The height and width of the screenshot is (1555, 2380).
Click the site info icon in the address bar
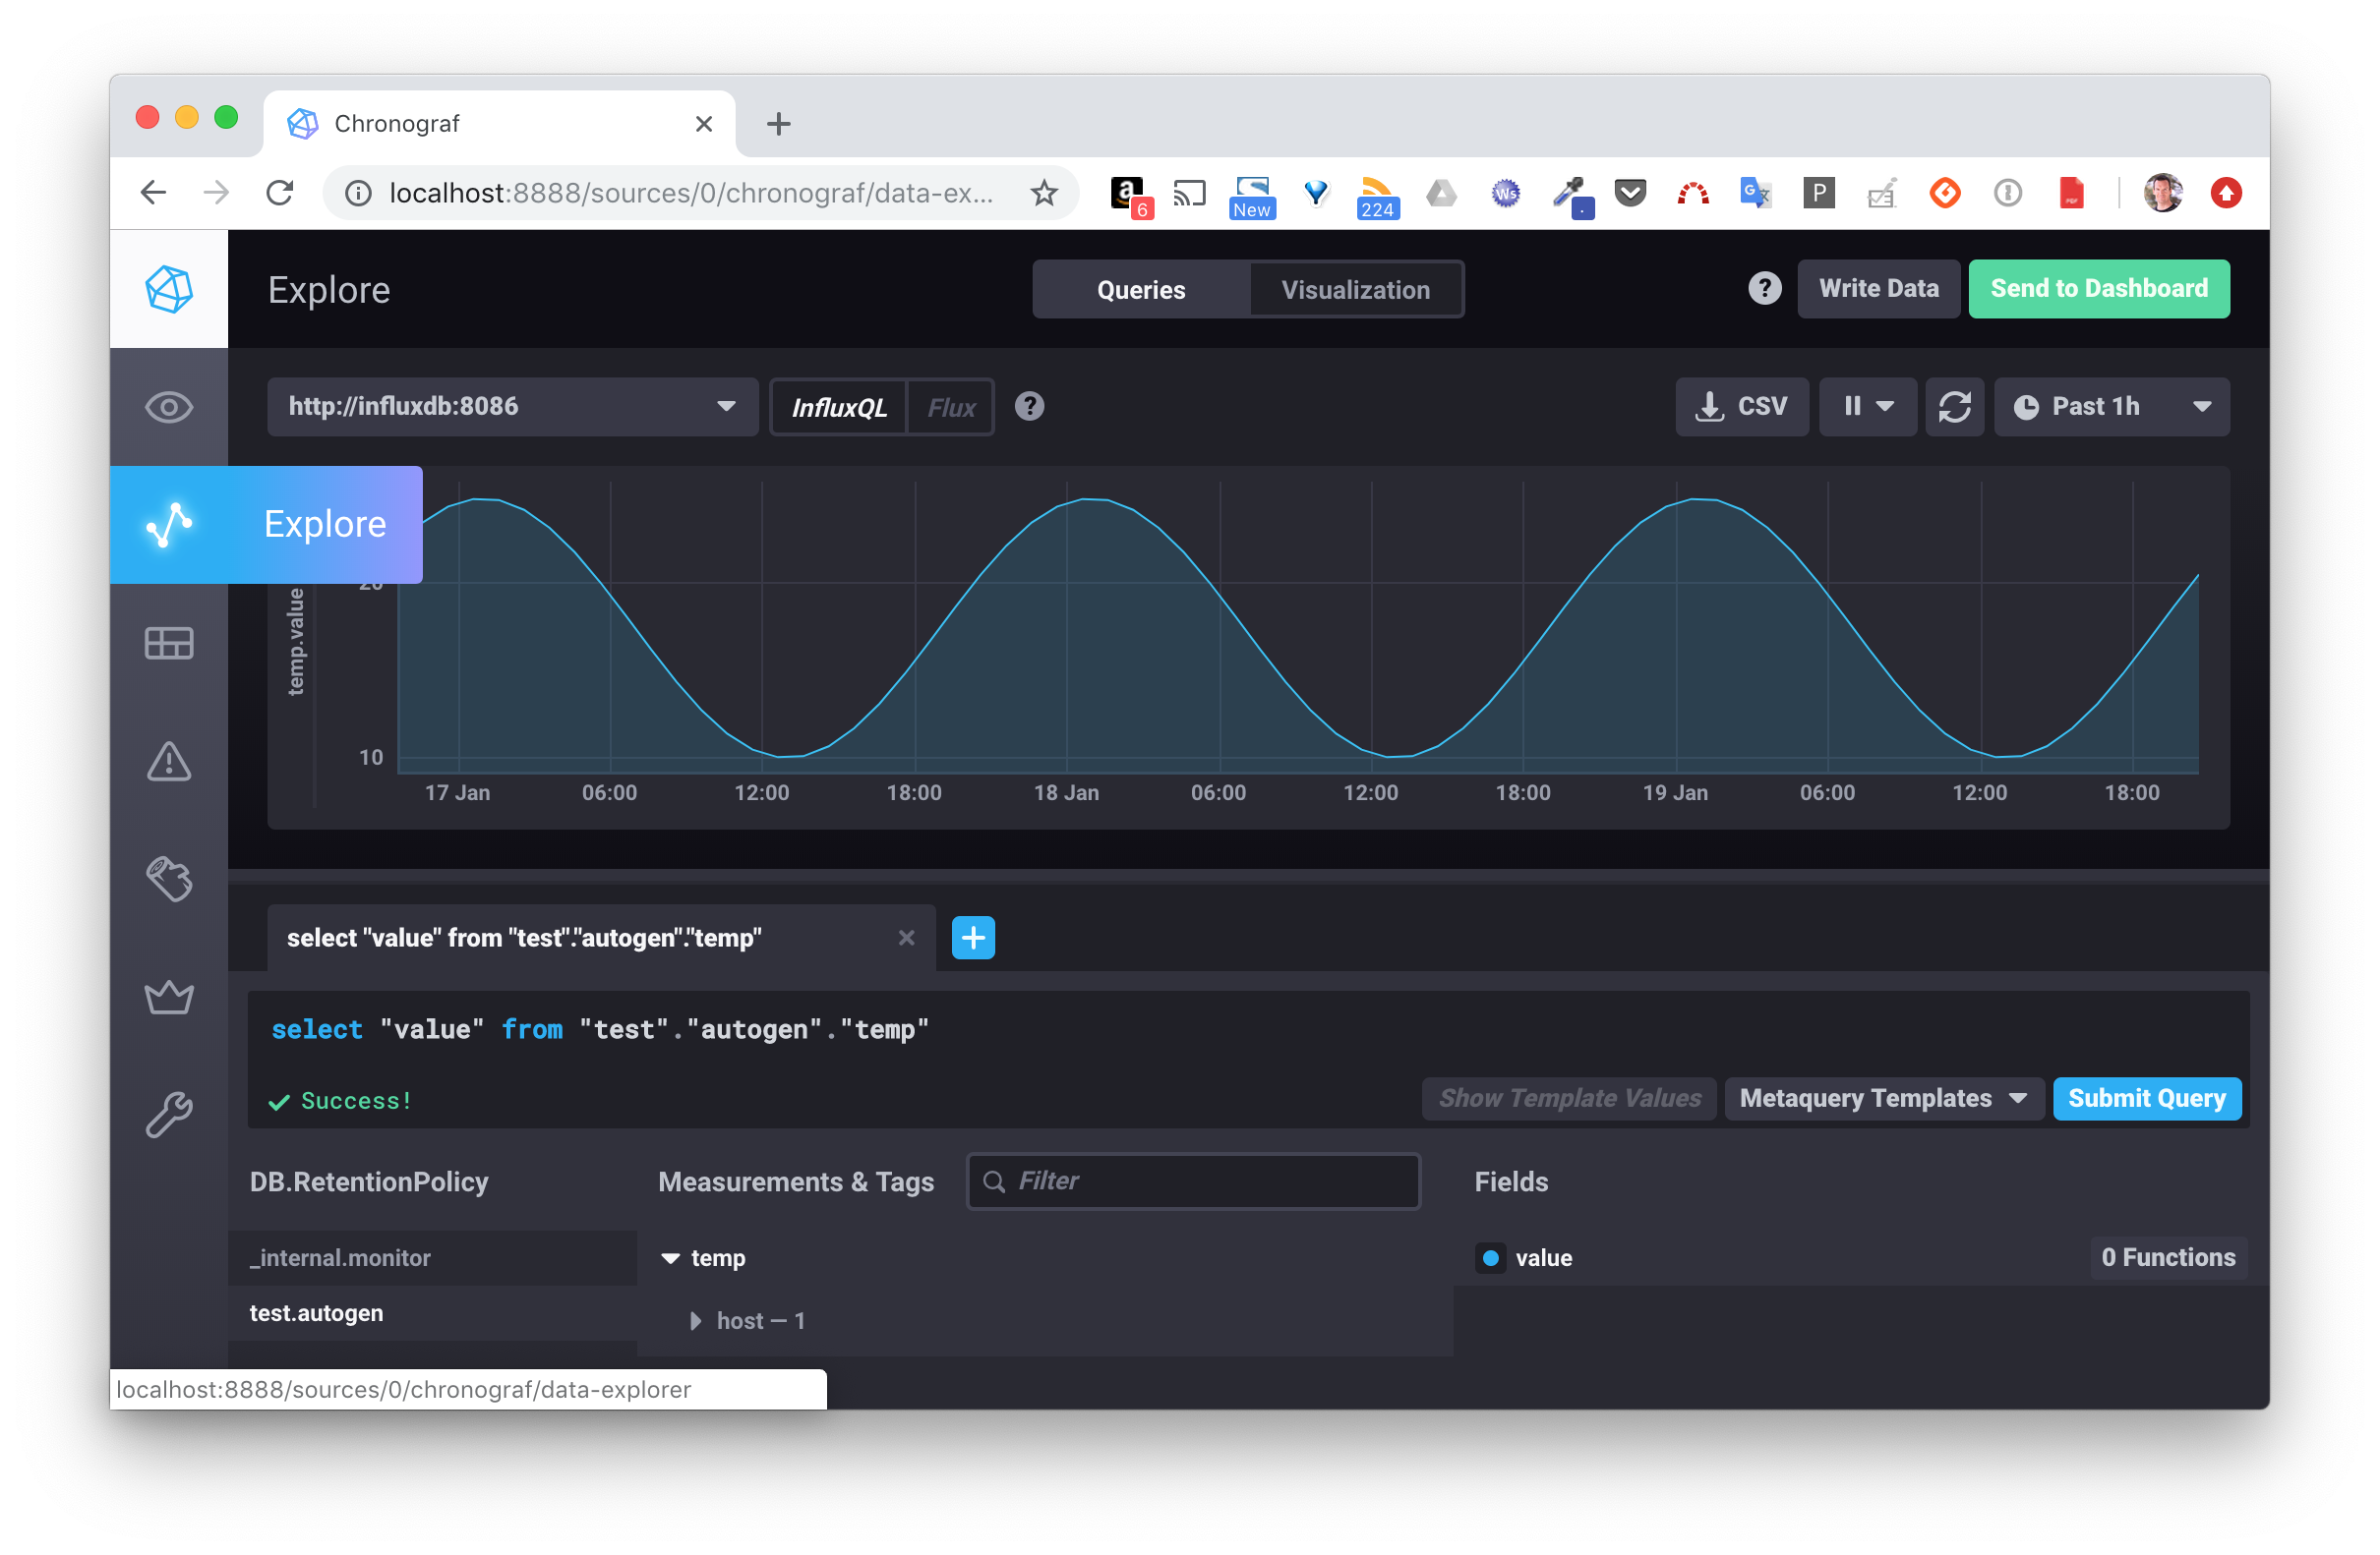click(x=357, y=193)
